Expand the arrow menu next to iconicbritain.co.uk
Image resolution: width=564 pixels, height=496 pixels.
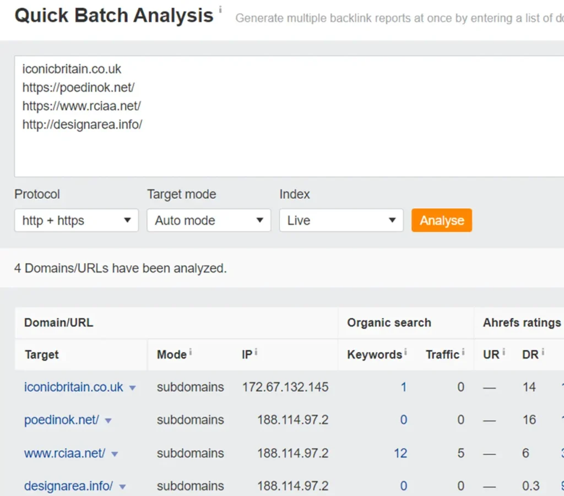132,388
